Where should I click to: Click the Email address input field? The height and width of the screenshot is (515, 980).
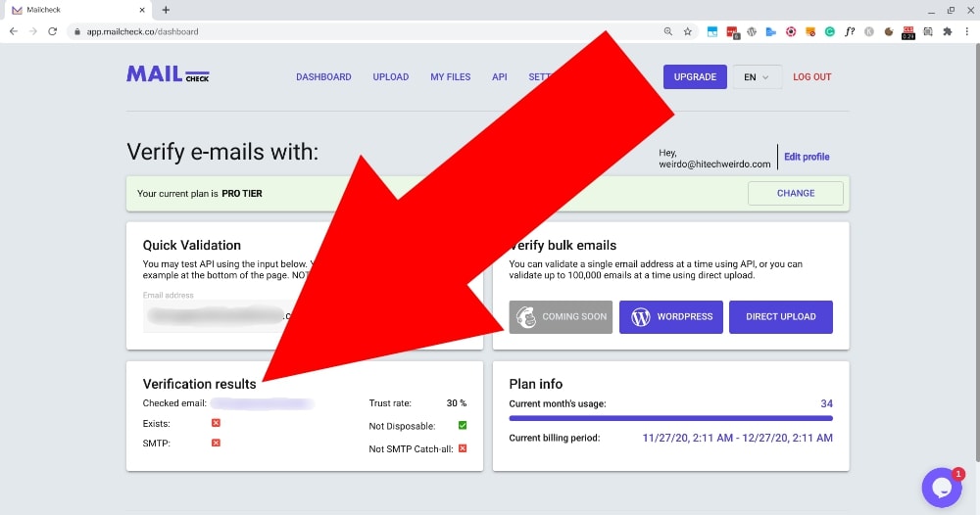tap(217, 316)
